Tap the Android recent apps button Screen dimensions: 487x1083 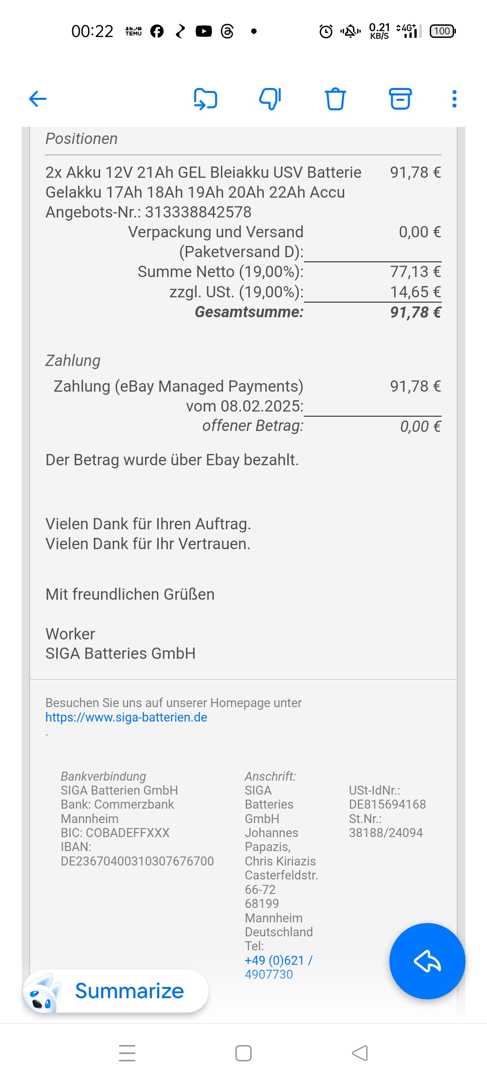point(127,1053)
